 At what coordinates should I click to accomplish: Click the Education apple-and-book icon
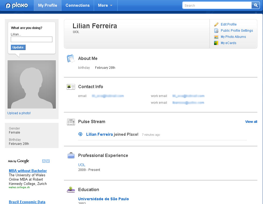pyautogui.click(x=71, y=189)
